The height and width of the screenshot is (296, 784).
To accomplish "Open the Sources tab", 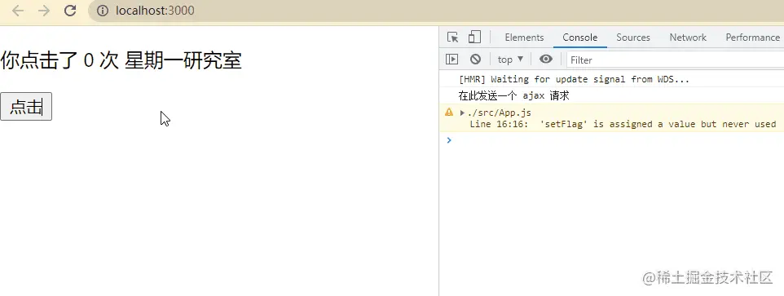I will (x=633, y=38).
